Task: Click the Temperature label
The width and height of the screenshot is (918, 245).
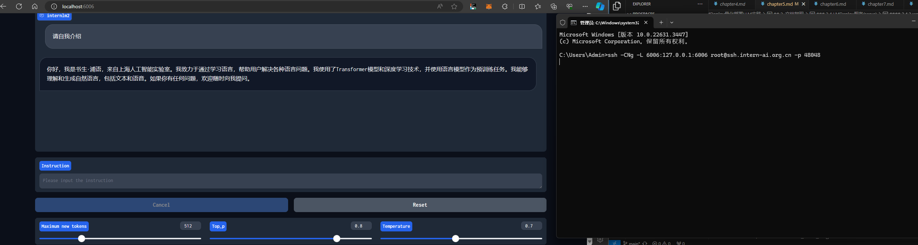Action: pyautogui.click(x=396, y=226)
